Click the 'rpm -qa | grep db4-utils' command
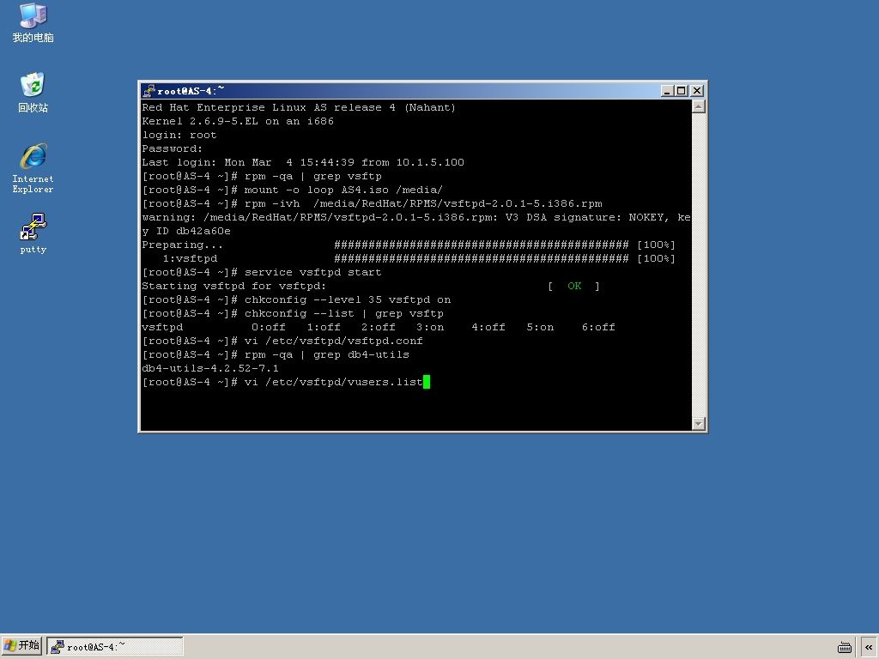Image resolution: width=879 pixels, height=659 pixels. (327, 354)
